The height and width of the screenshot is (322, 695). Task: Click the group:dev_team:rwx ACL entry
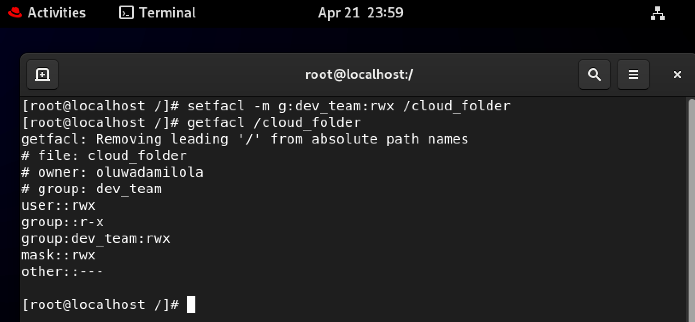[x=96, y=239]
